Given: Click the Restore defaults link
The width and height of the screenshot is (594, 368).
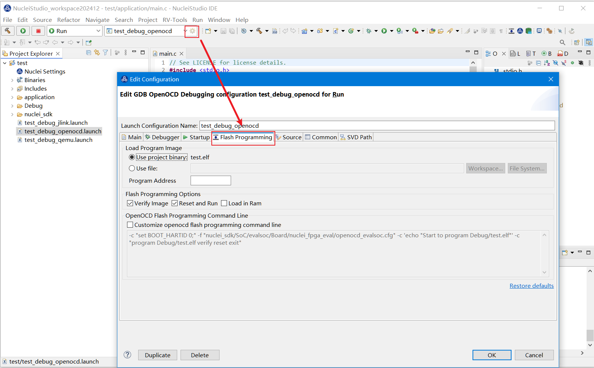Looking at the screenshot, I should tap(531, 286).
